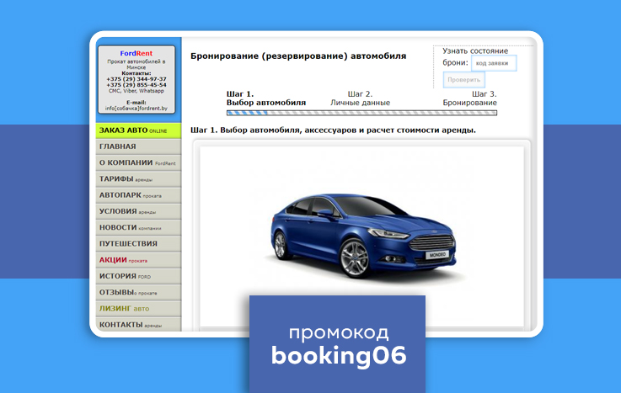Open the ЗАКАЗ АВТО online menu item
621x393 pixels.
[x=138, y=130]
